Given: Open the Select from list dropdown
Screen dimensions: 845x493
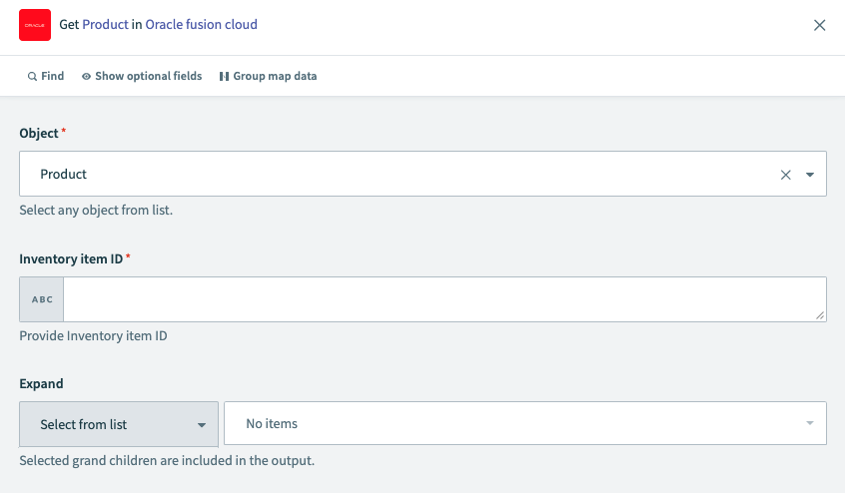Looking at the screenshot, I should pyautogui.click(x=119, y=424).
